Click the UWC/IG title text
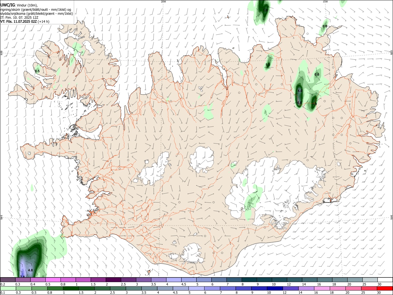The width and height of the screenshot is (393, 295). click(7, 5)
